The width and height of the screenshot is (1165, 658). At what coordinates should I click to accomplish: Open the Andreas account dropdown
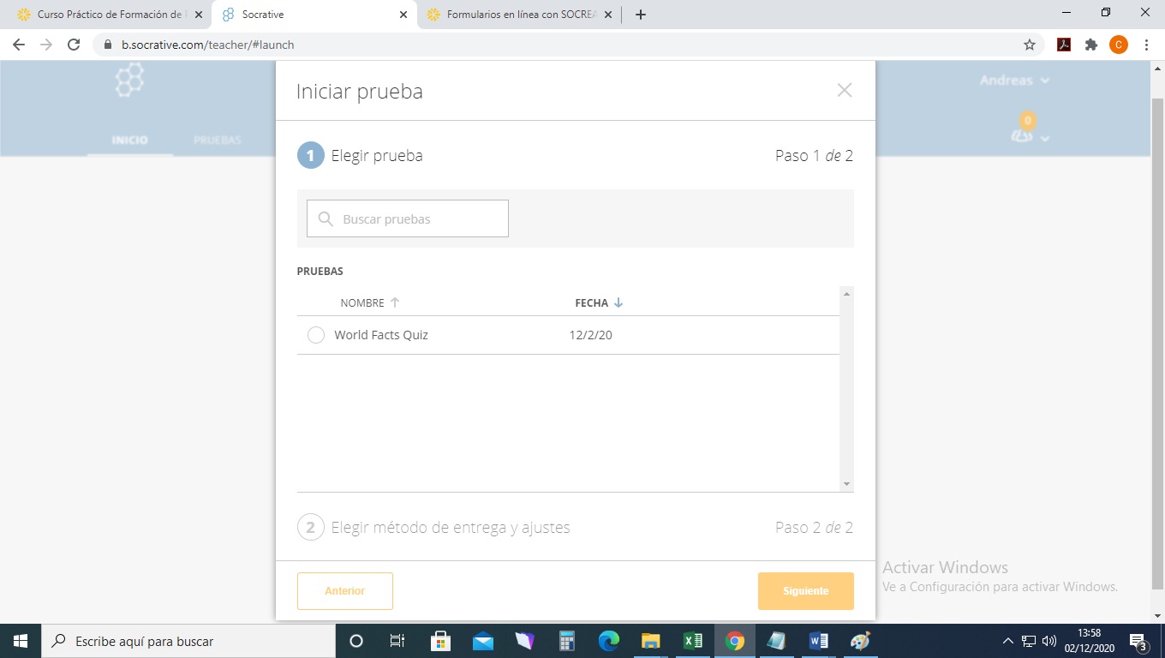[x=1015, y=81]
